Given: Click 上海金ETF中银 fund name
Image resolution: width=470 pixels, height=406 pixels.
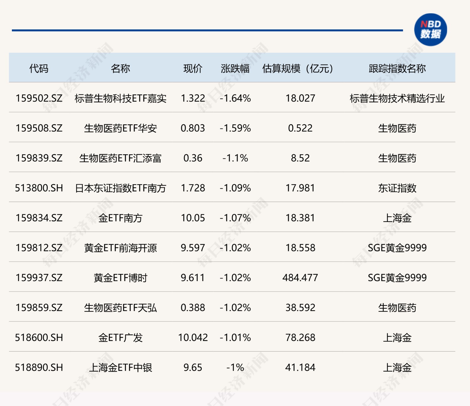Looking at the screenshot, I should click(120, 368).
